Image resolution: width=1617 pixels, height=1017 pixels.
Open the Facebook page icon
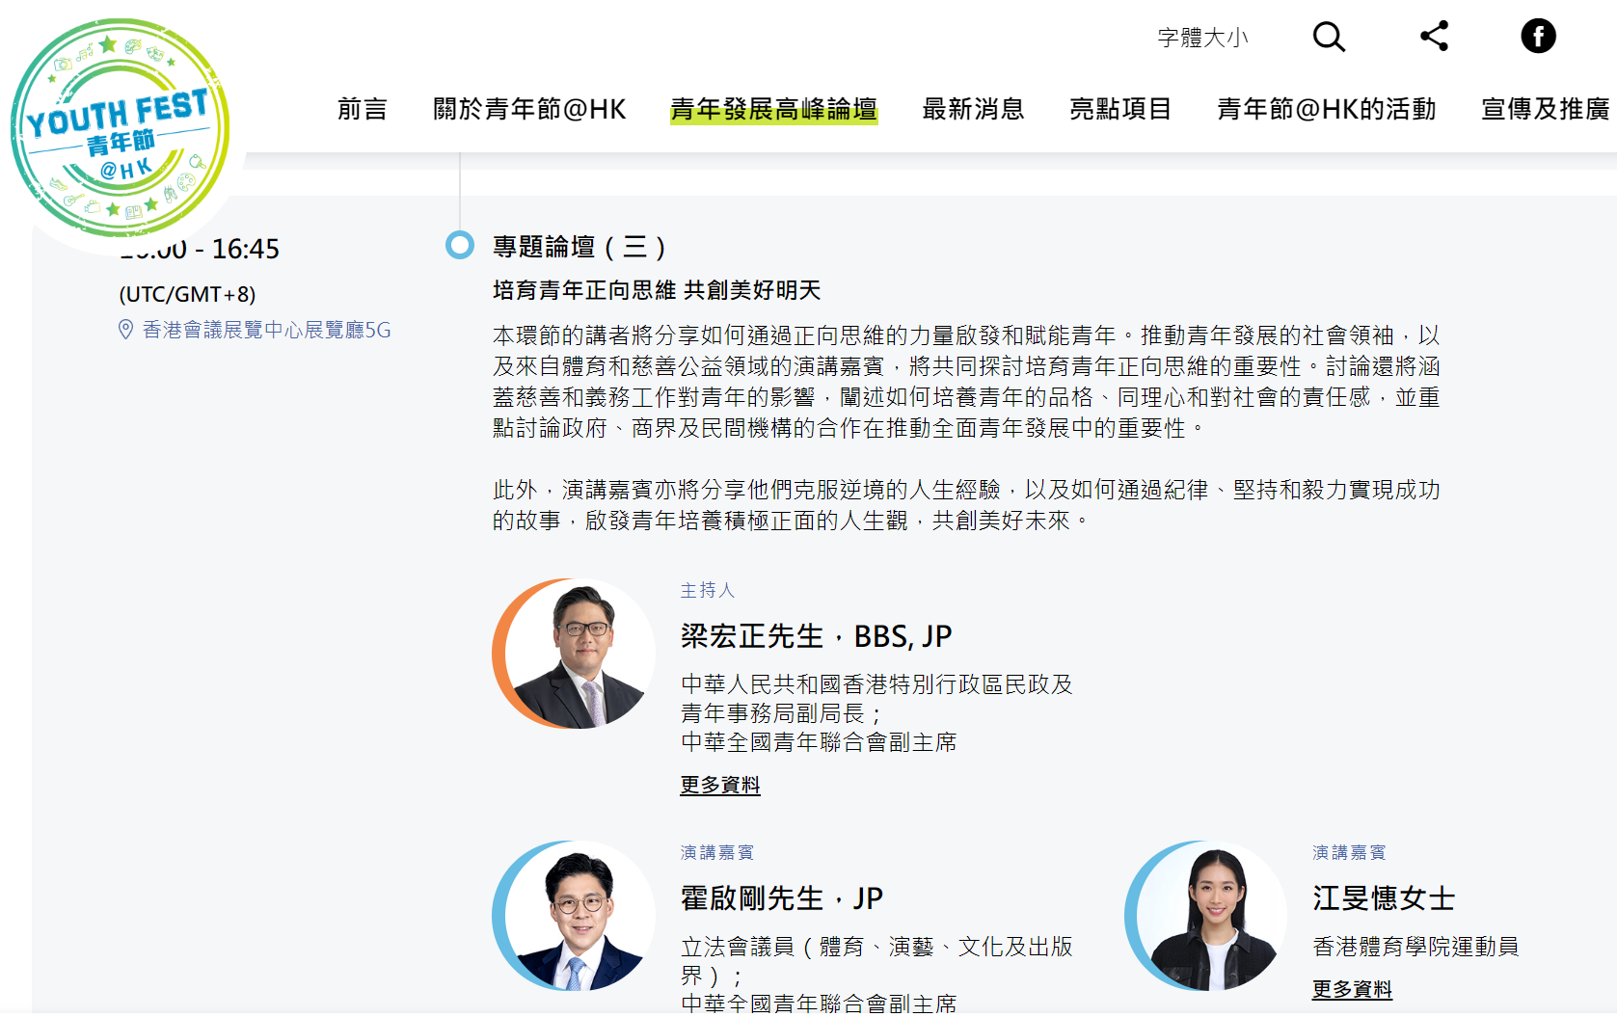click(1538, 37)
